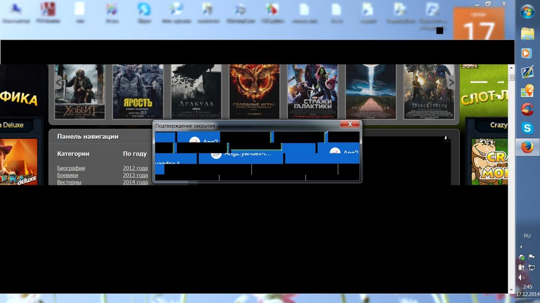Click the Панель навигации heading

tap(88, 136)
